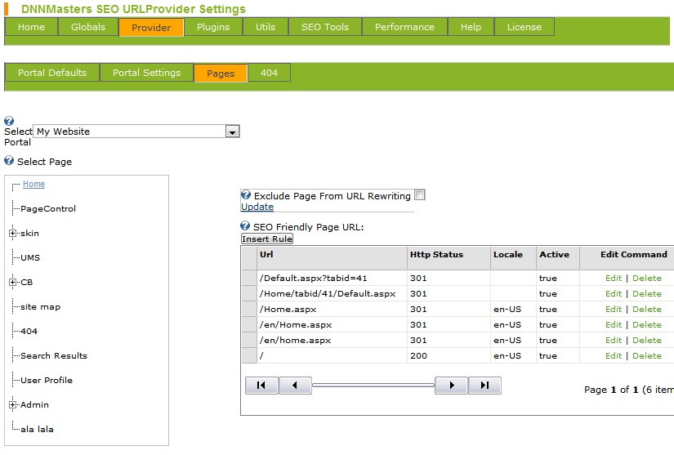Go to last page of the grid
674x455 pixels.
point(484,385)
